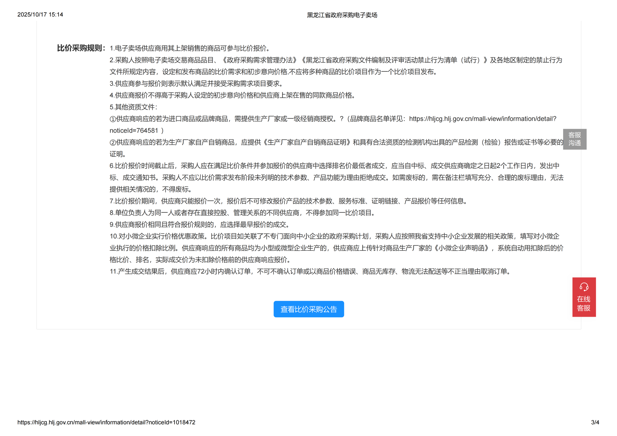Viewport: 617px width, 436px height.
Task: Click the headset icon in 在线客服
Action: point(584,287)
